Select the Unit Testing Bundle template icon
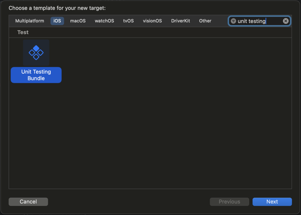 point(36,53)
